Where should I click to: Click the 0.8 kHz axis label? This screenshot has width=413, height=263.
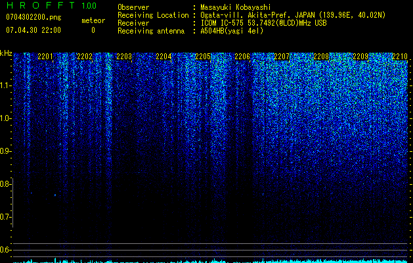click(x=5, y=184)
